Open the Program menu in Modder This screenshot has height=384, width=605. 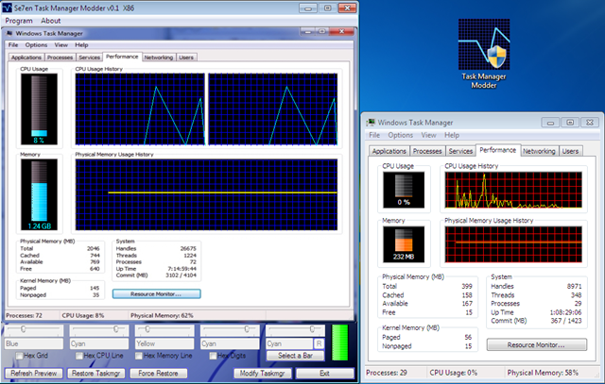(x=19, y=20)
